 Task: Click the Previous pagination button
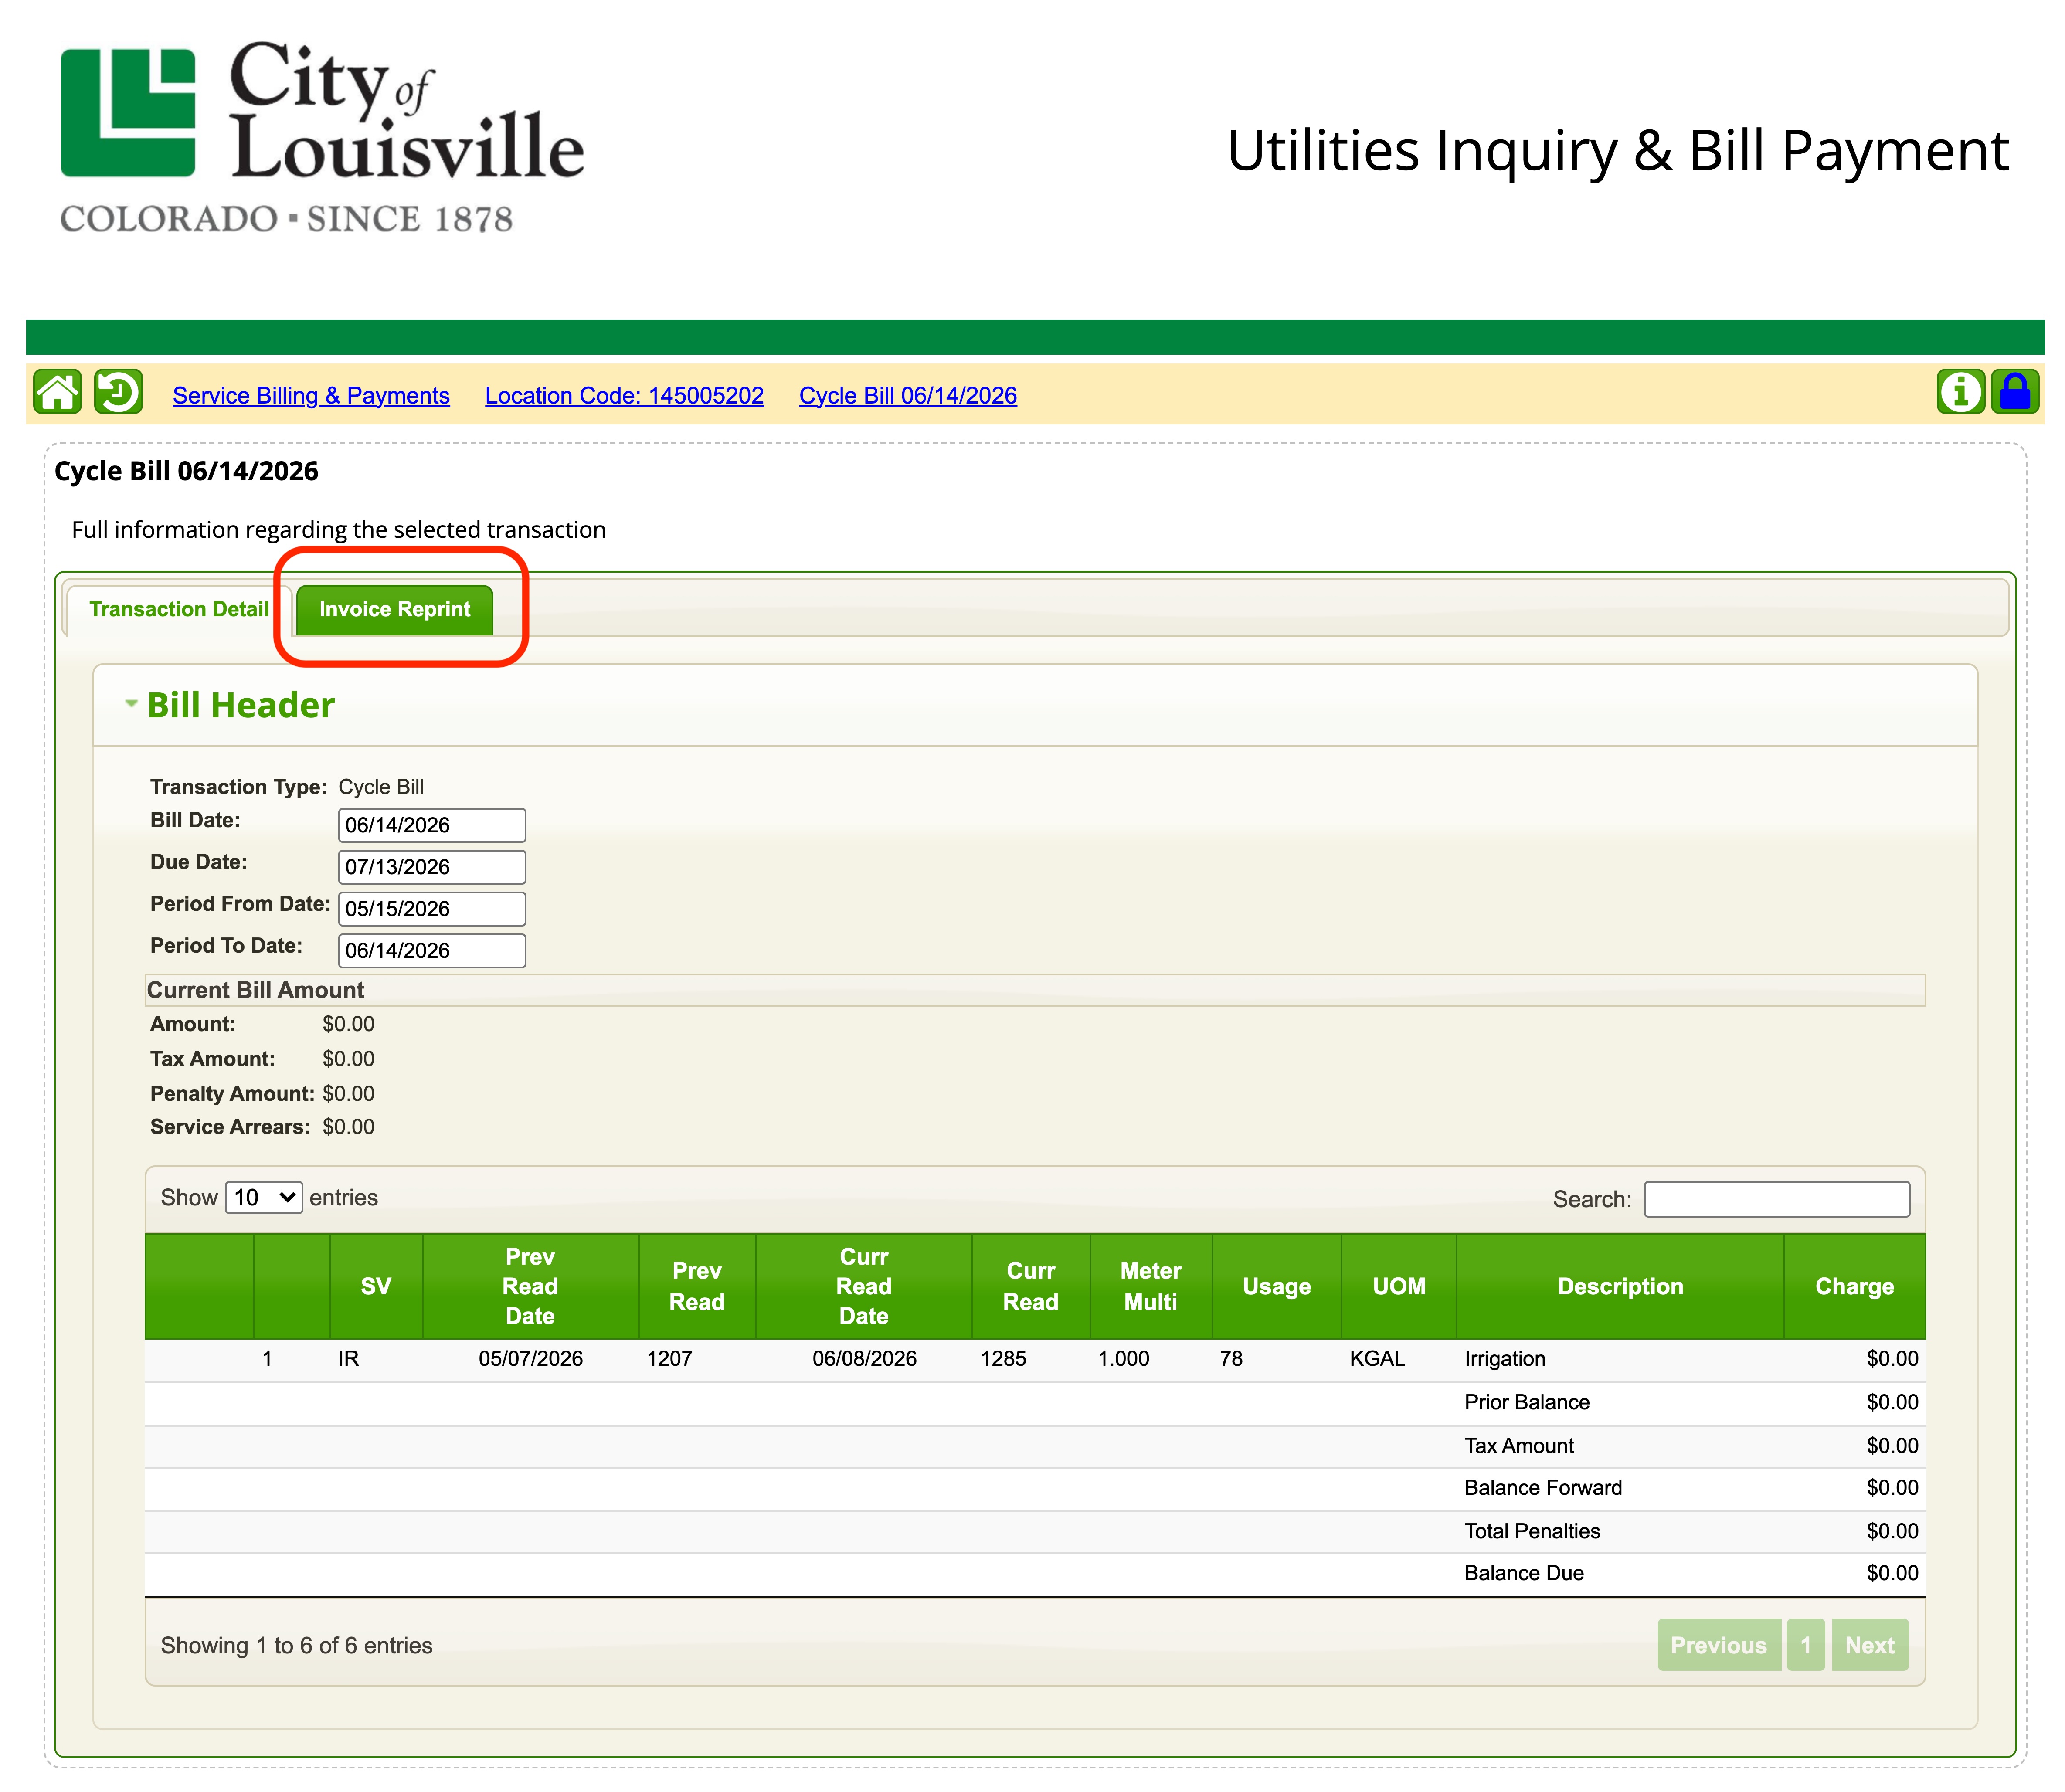tap(1718, 1645)
